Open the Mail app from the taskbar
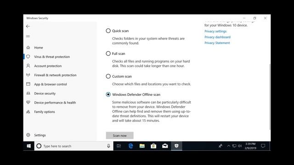Image resolution: width=294 pixels, height=165 pixels. coord(165,146)
